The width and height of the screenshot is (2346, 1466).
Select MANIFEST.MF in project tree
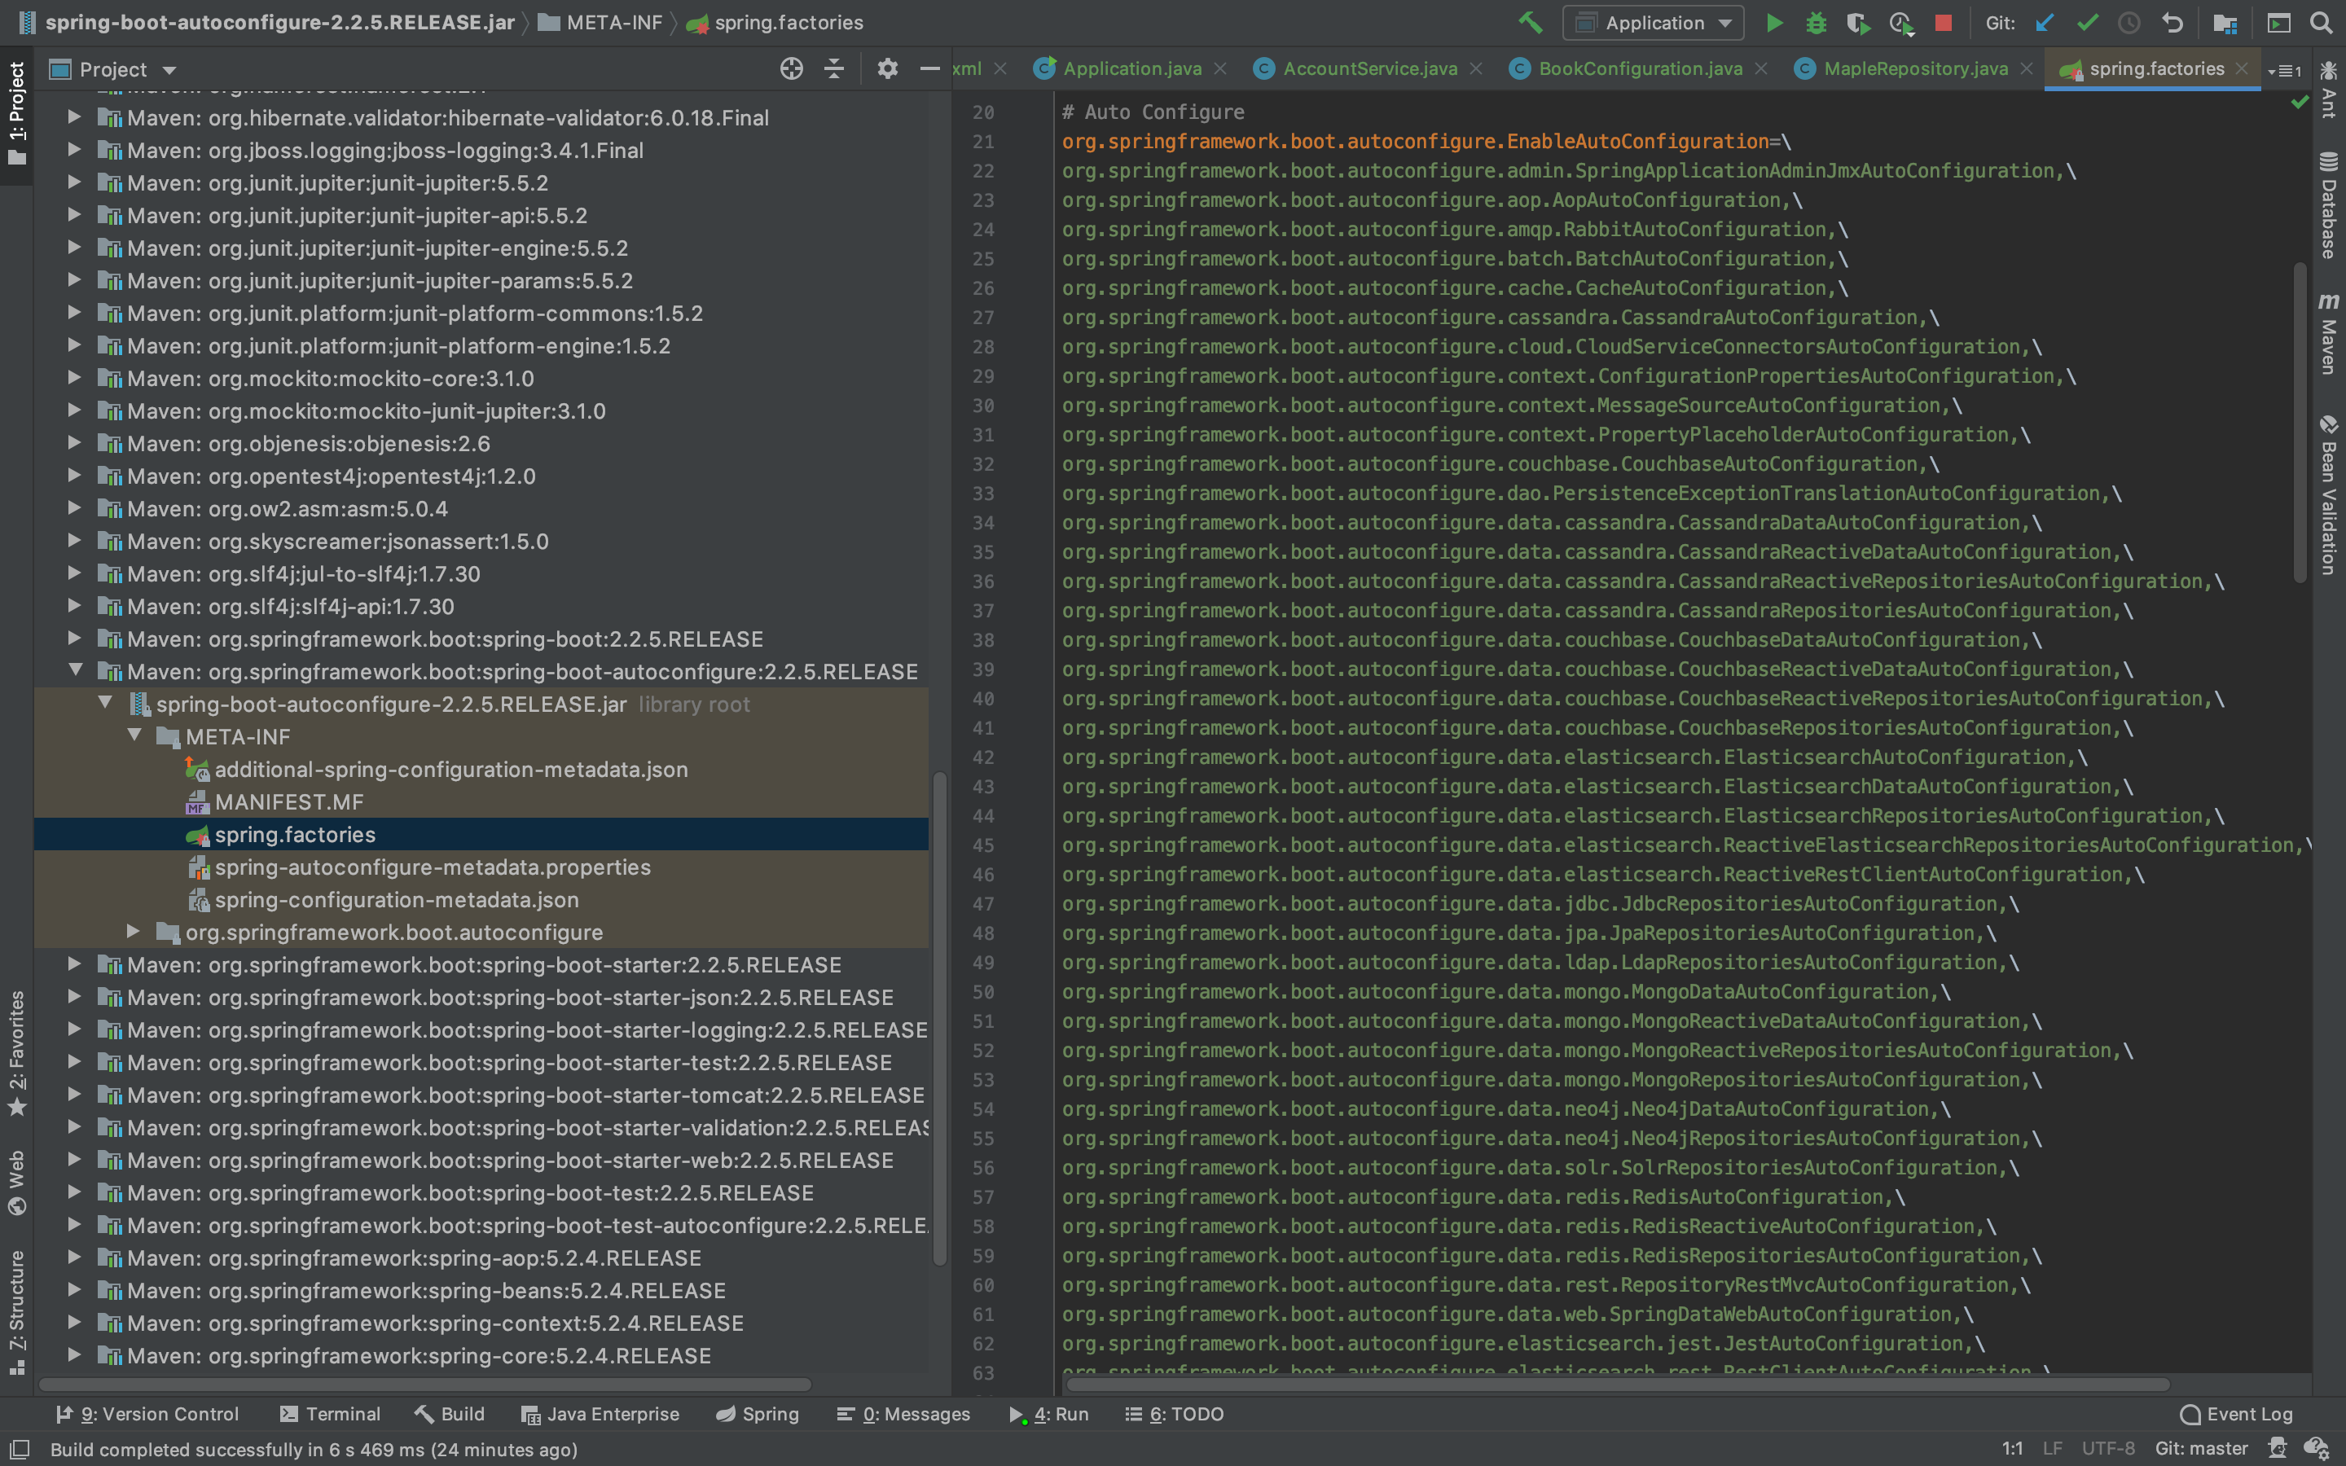coord(289,802)
